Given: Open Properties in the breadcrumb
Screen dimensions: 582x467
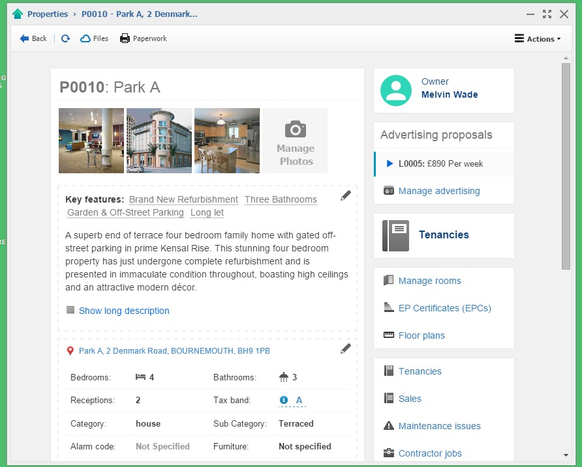Looking at the screenshot, I should (x=48, y=14).
